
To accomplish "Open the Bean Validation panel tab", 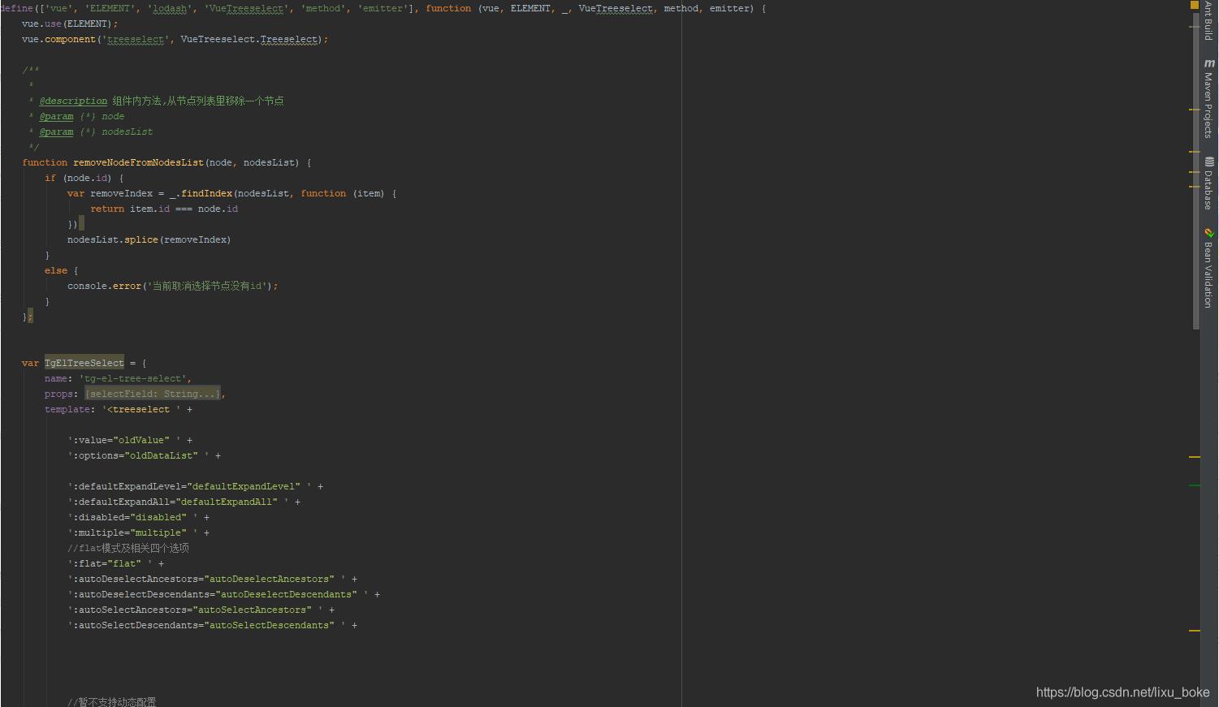I will point(1208,274).
